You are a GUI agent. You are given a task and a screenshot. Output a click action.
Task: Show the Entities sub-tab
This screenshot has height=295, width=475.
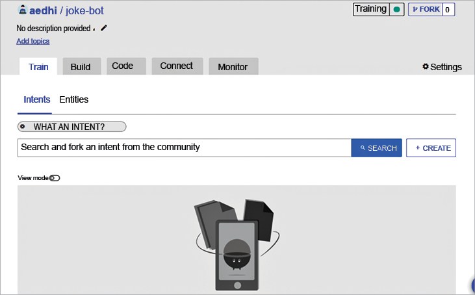(x=73, y=100)
